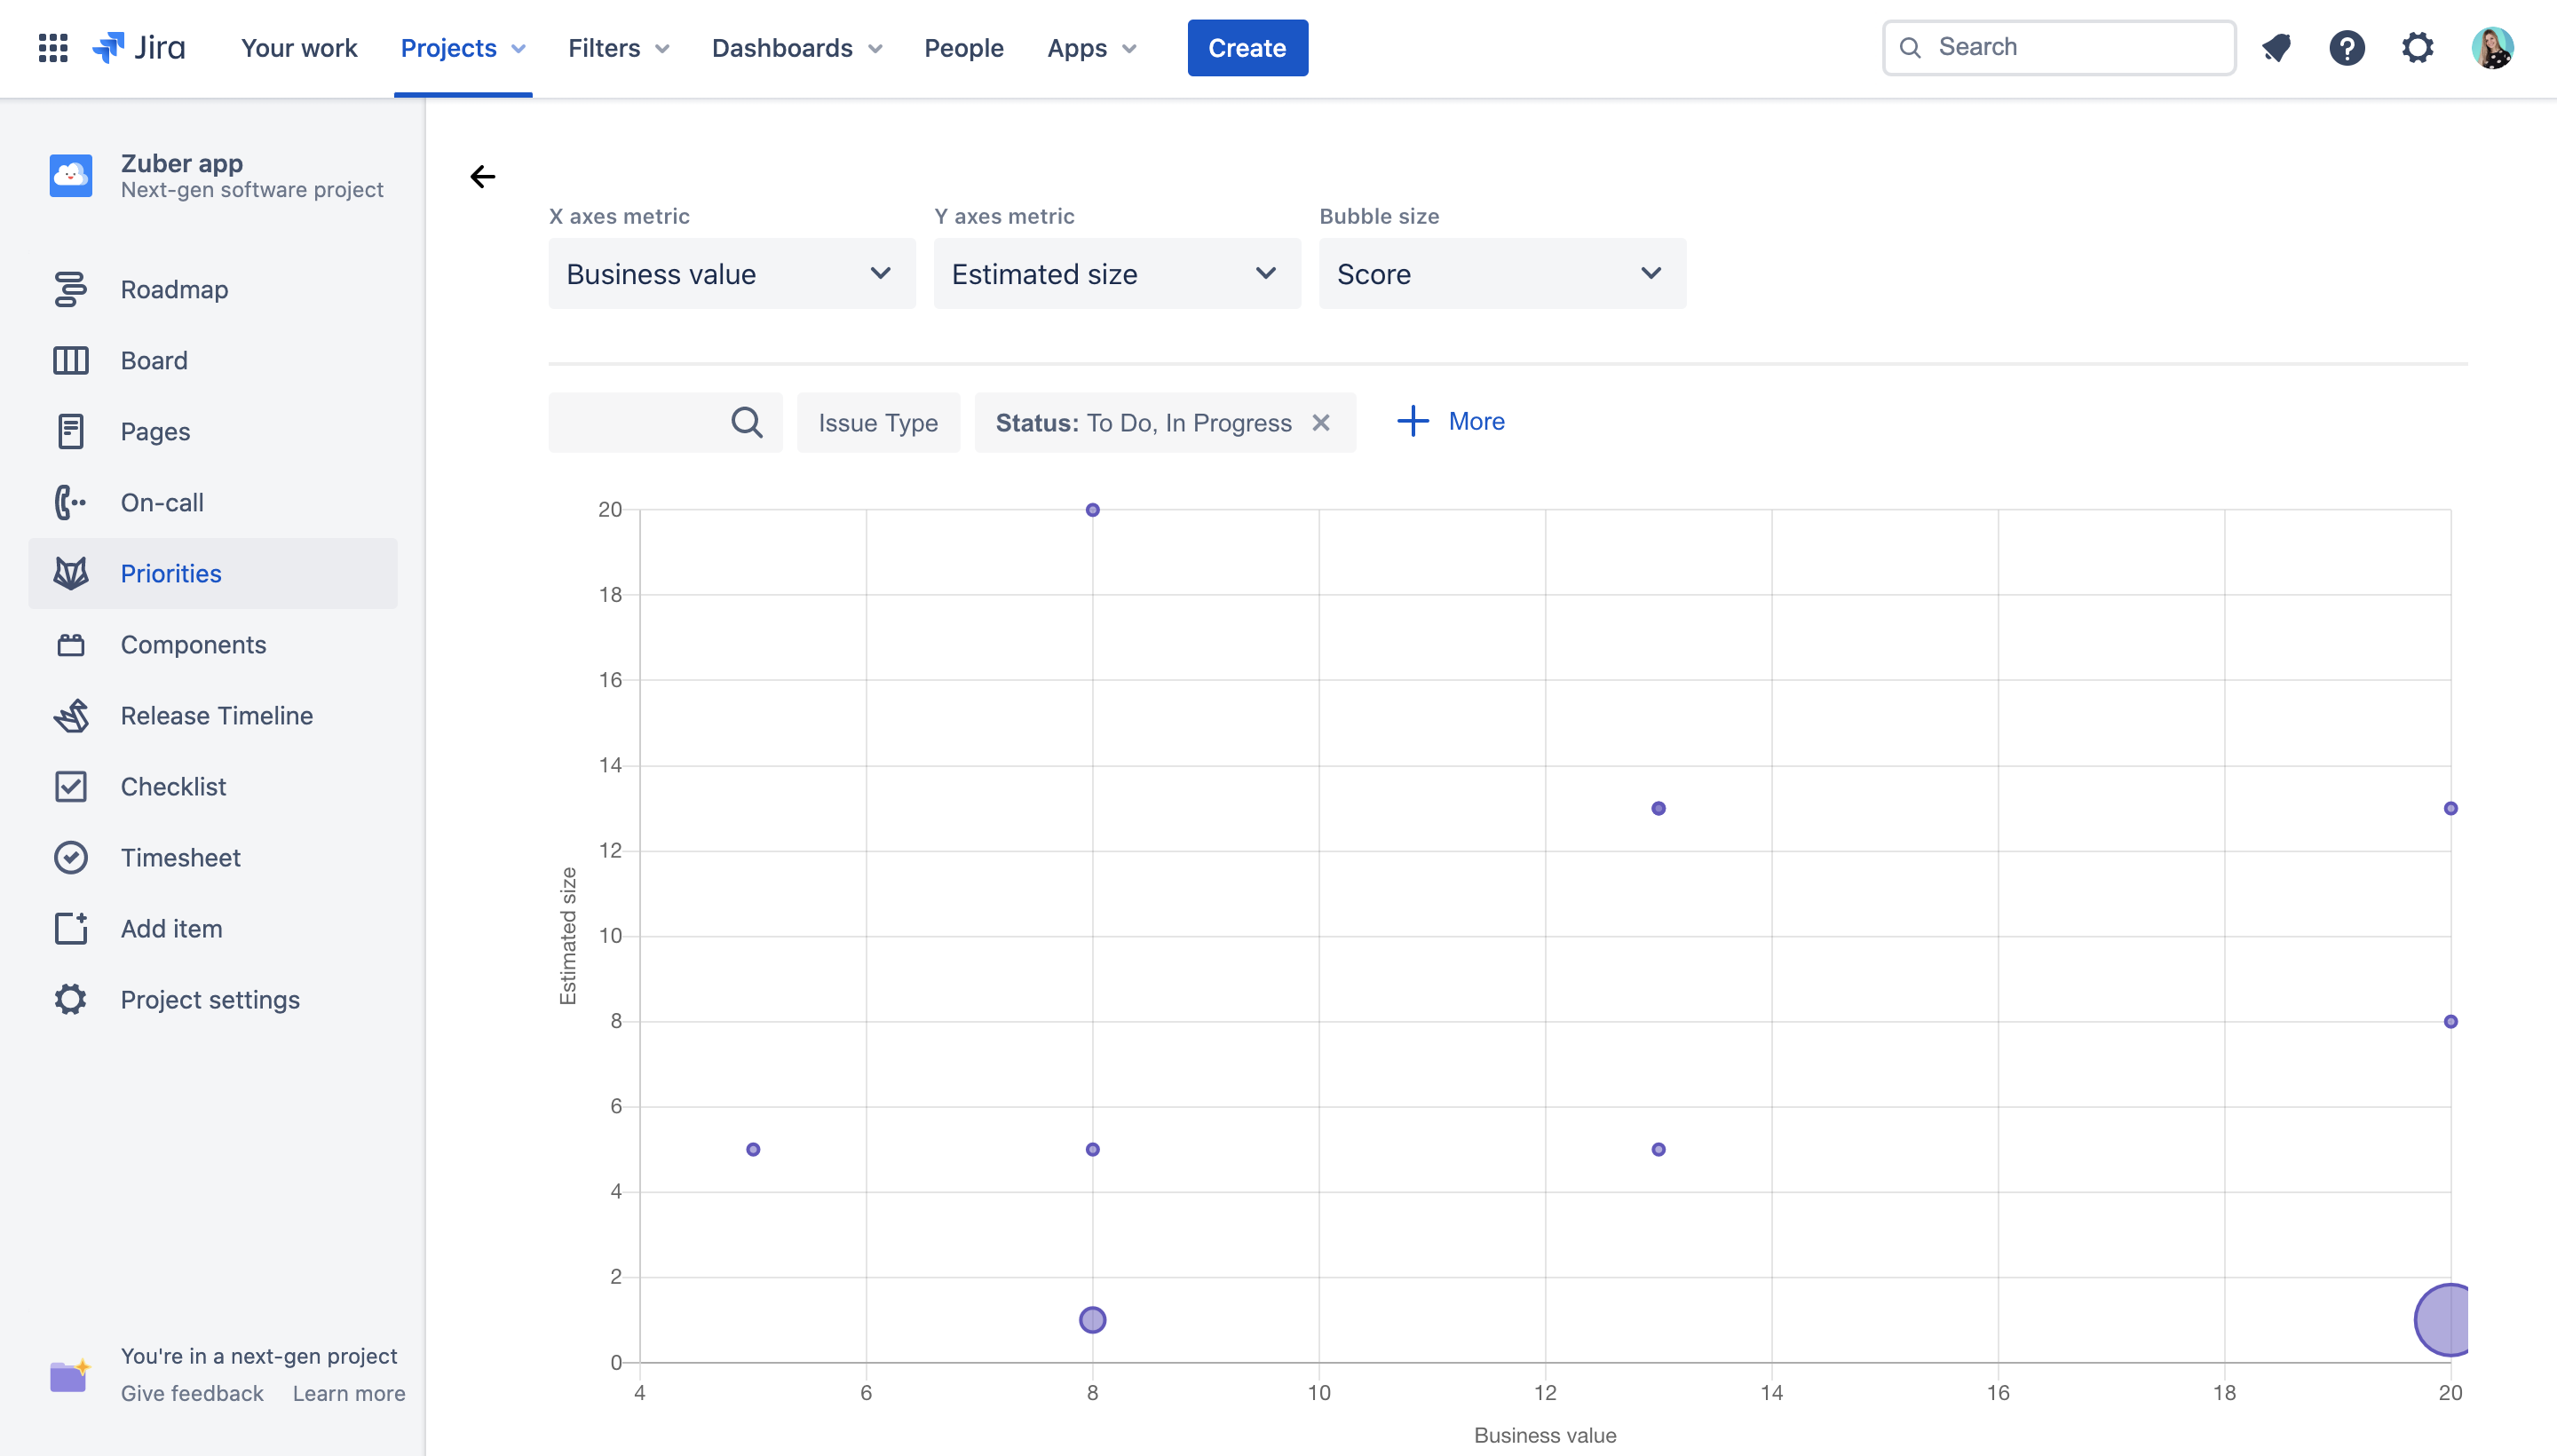Open Release Timeline in sidebar
The width and height of the screenshot is (2557, 1456).
216,715
